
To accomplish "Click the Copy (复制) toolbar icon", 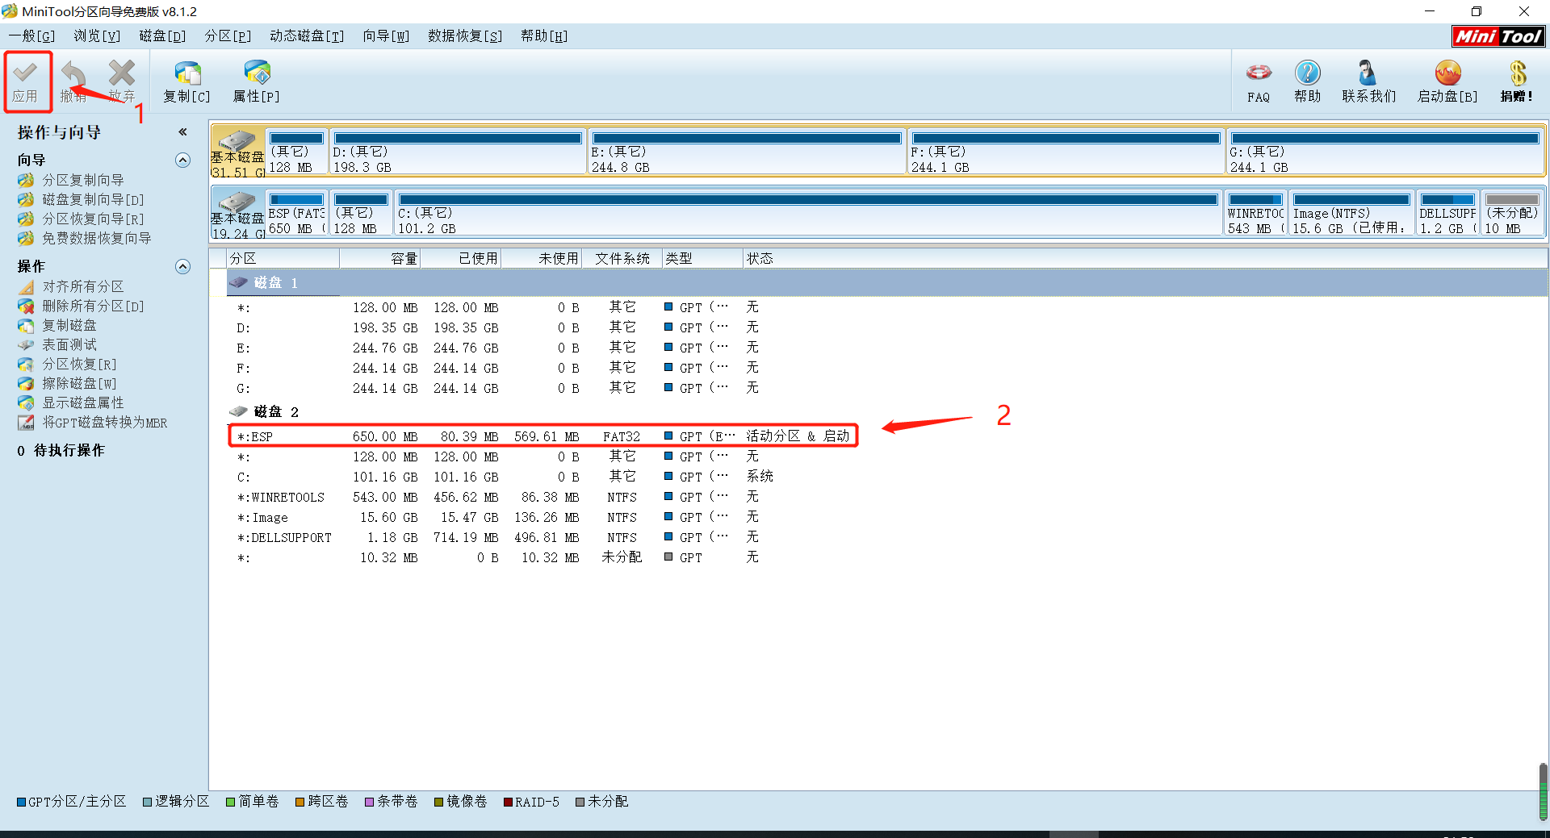I will pos(187,73).
